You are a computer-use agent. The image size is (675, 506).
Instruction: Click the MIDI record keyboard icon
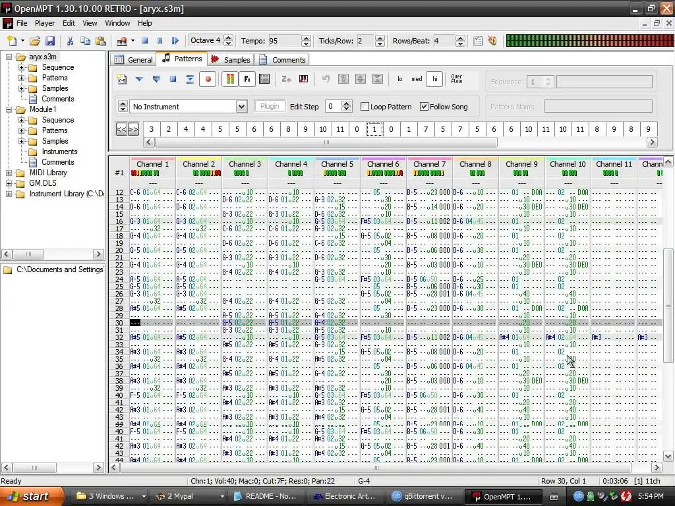pyautogui.click(x=122, y=41)
